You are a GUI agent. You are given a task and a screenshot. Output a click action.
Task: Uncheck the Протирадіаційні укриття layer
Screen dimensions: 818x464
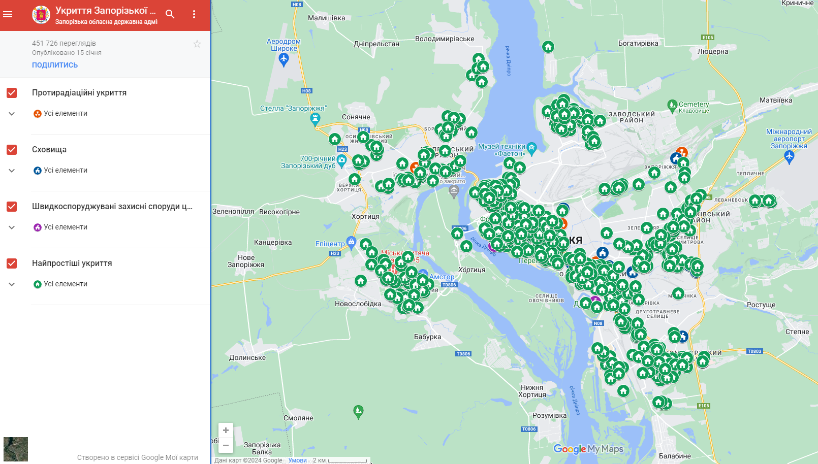pos(12,93)
